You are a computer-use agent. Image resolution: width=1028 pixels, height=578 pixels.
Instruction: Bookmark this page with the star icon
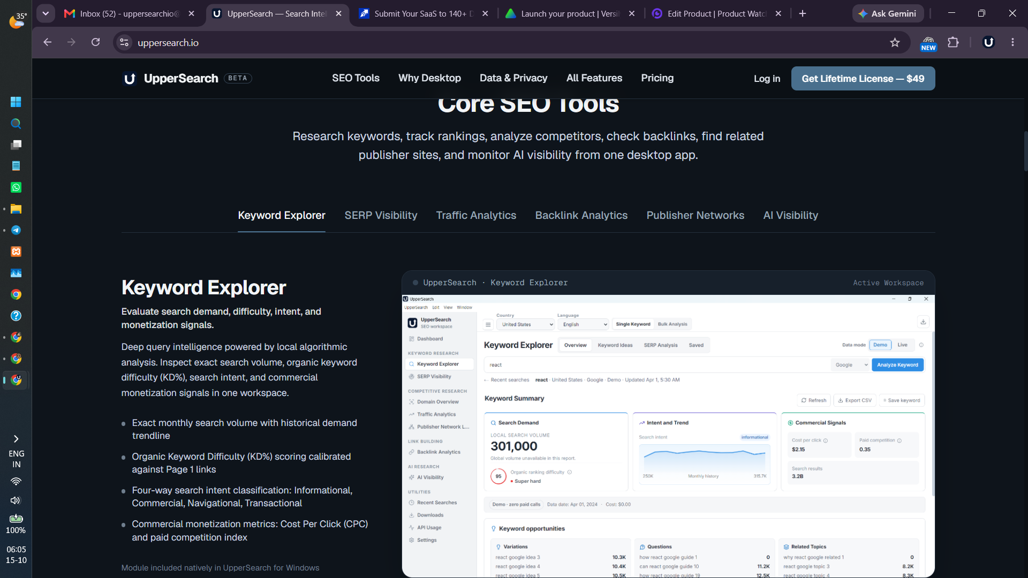pyautogui.click(x=895, y=42)
